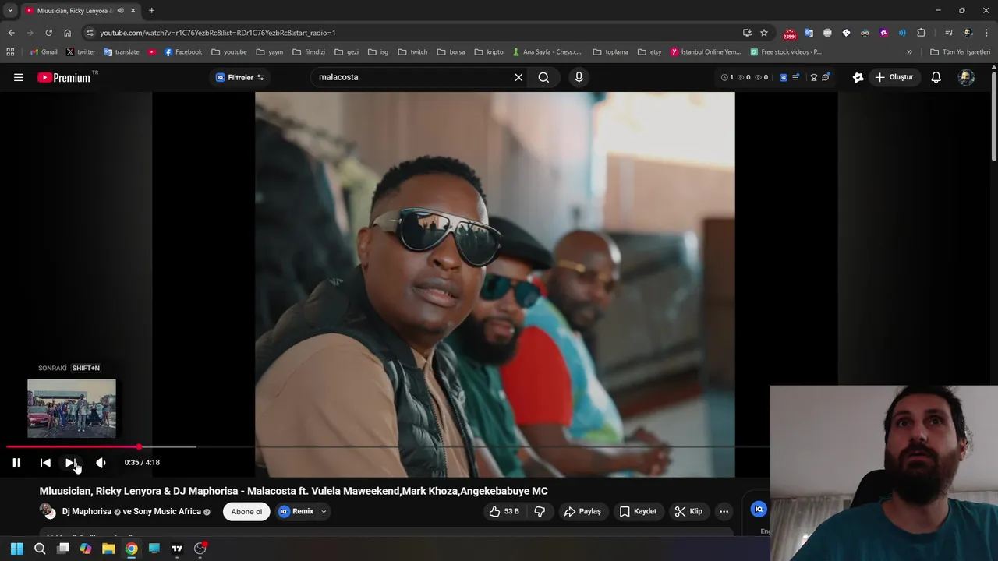Click the Remix button
The image size is (998, 561).
[296, 512]
